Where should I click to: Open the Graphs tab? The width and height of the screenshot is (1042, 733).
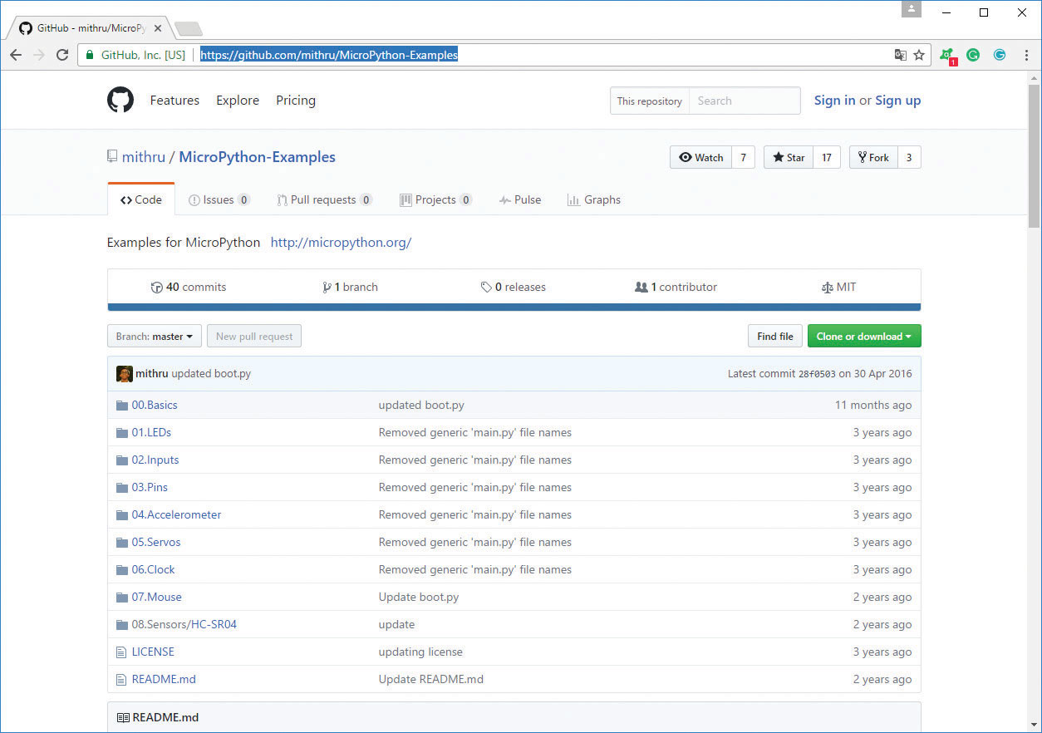(594, 200)
